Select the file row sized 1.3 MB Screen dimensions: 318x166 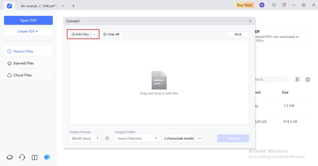tap(283, 106)
